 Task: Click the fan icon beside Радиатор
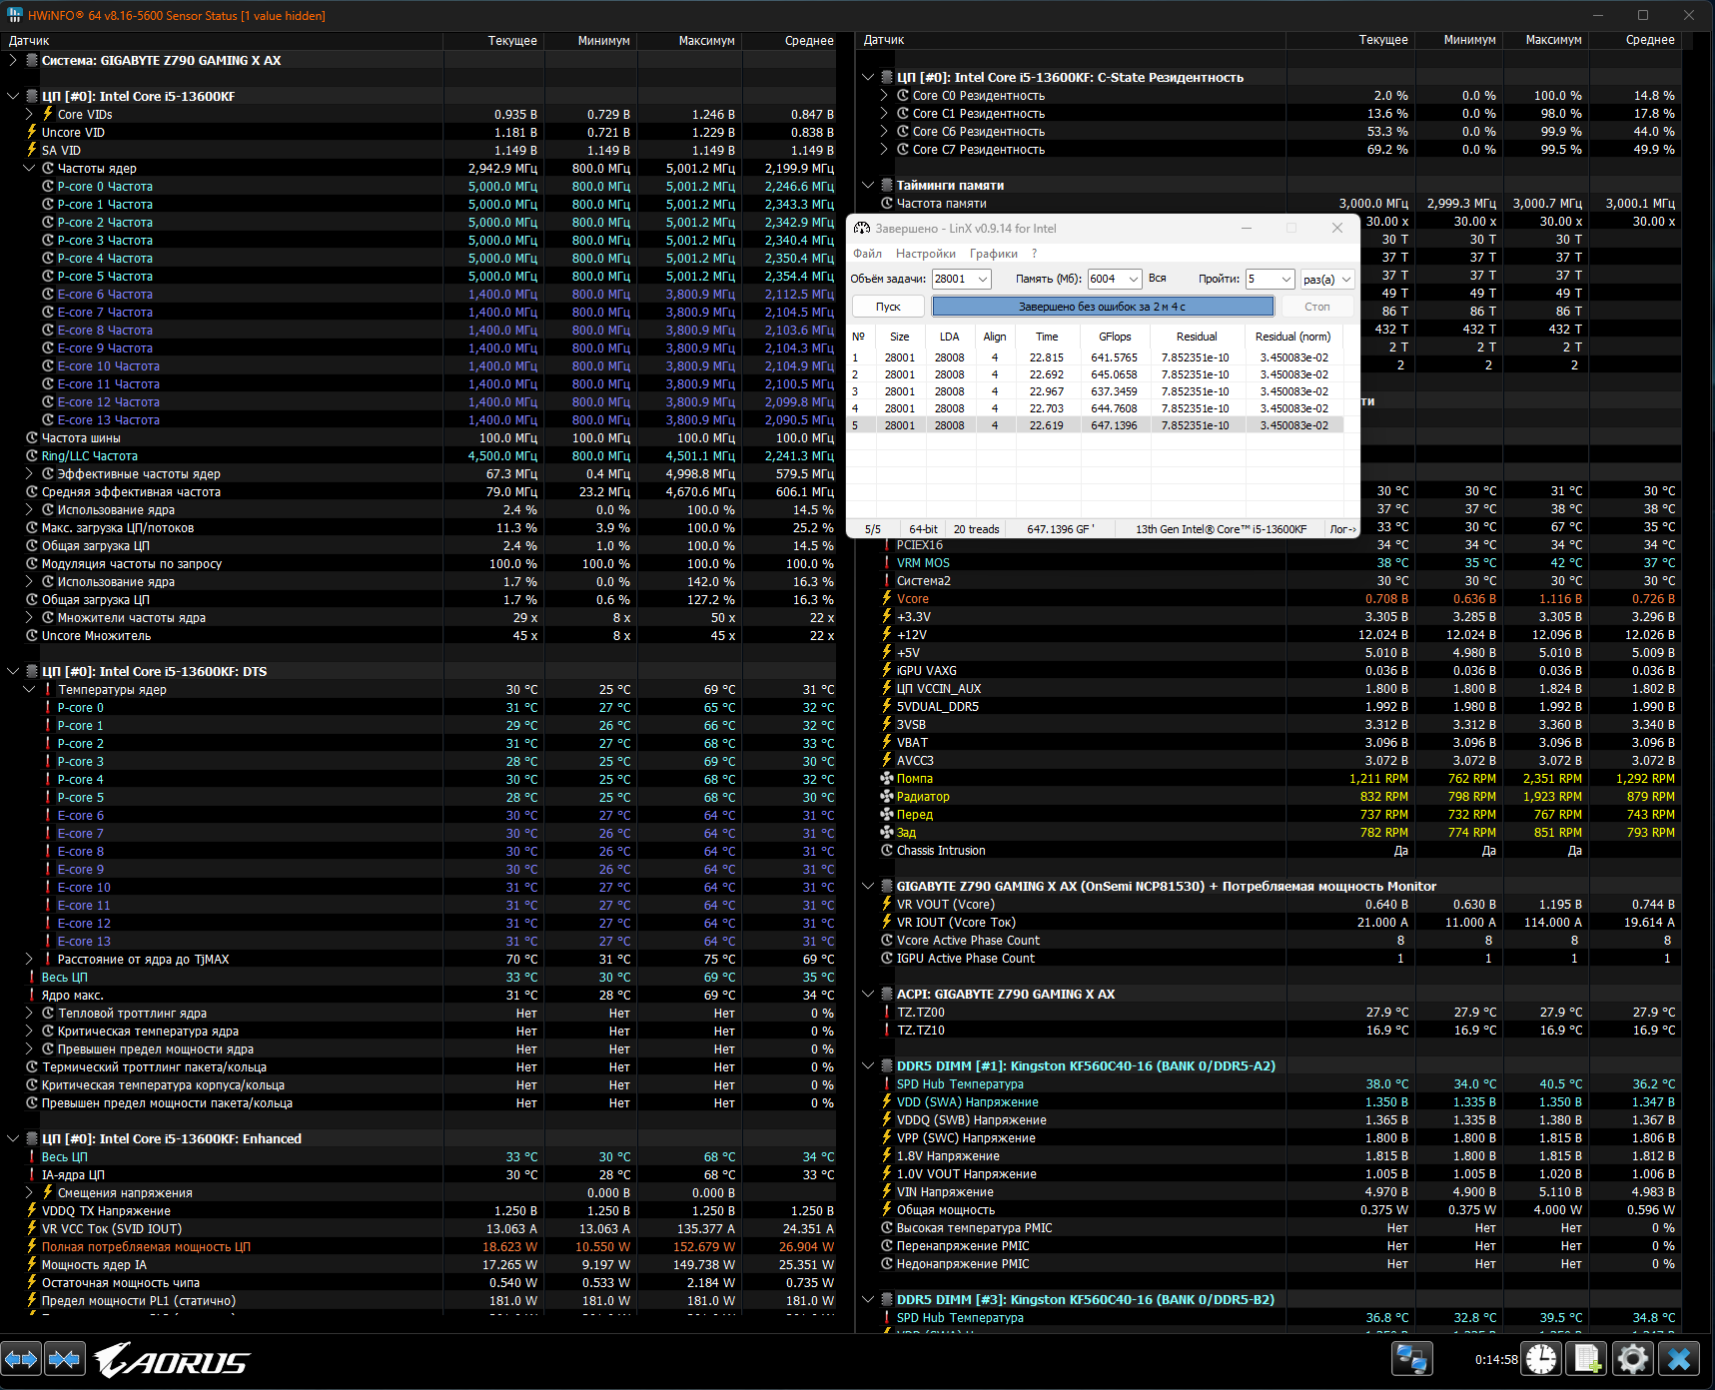(886, 796)
